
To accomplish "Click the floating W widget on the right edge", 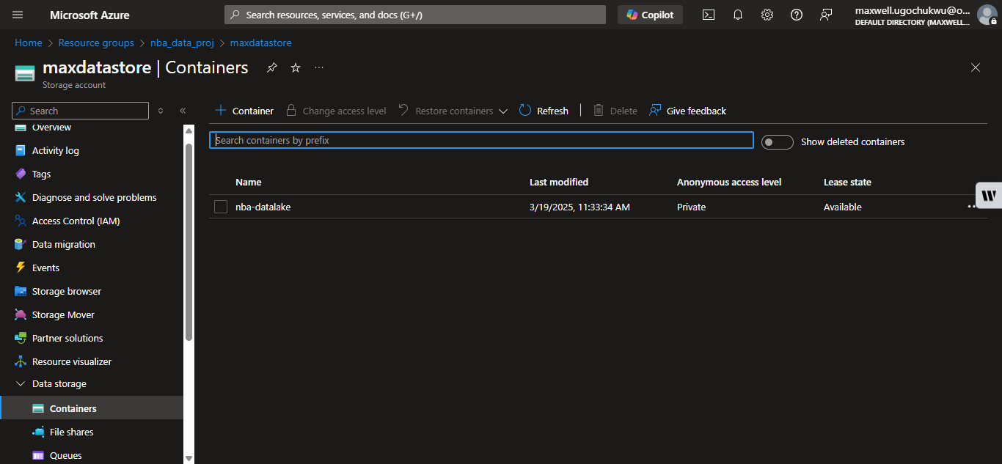I will pos(989,195).
